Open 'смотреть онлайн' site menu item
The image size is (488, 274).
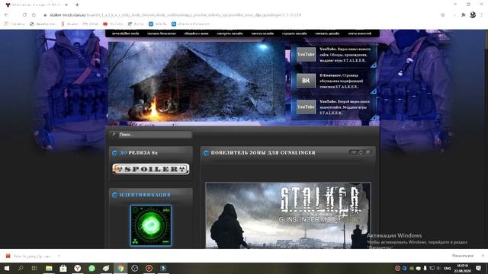click(x=230, y=33)
